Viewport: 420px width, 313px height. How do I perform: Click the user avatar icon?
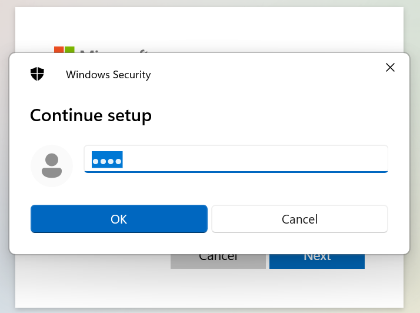52,166
